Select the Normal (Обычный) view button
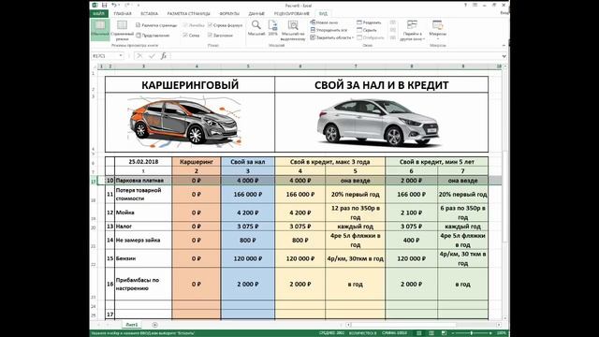 point(100,29)
